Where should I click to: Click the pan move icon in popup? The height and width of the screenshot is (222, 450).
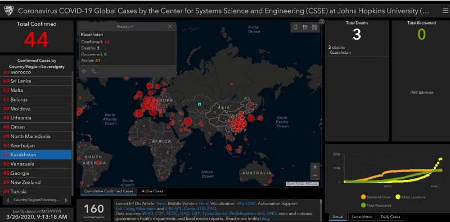tap(84, 71)
